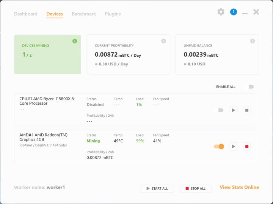
Task: Switch to the Benchmark tab
Action: tap(84, 14)
